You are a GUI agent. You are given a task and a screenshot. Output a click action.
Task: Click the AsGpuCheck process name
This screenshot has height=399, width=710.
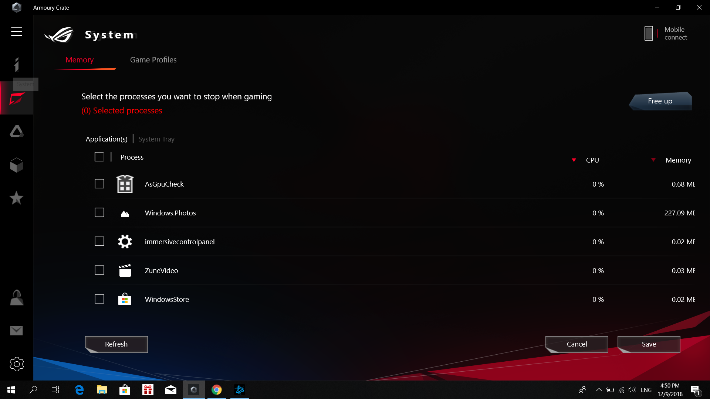pyautogui.click(x=164, y=184)
